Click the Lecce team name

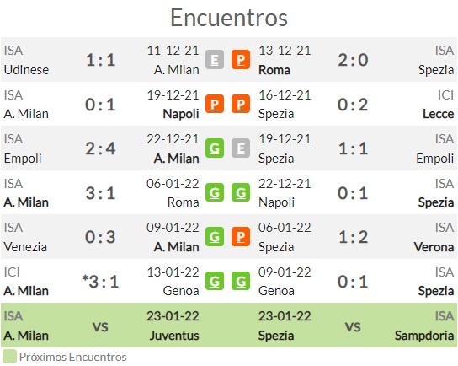tap(439, 114)
